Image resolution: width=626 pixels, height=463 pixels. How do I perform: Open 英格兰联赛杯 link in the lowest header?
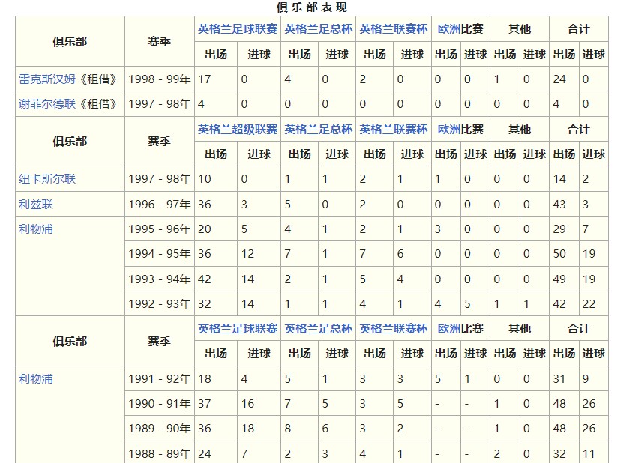coord(394,329)
